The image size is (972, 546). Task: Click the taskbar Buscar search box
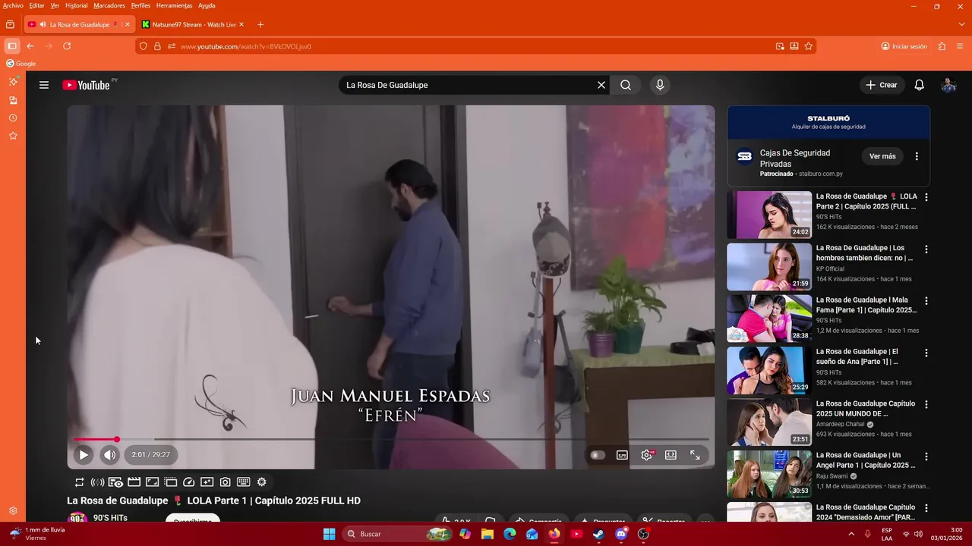click(397, 534)
